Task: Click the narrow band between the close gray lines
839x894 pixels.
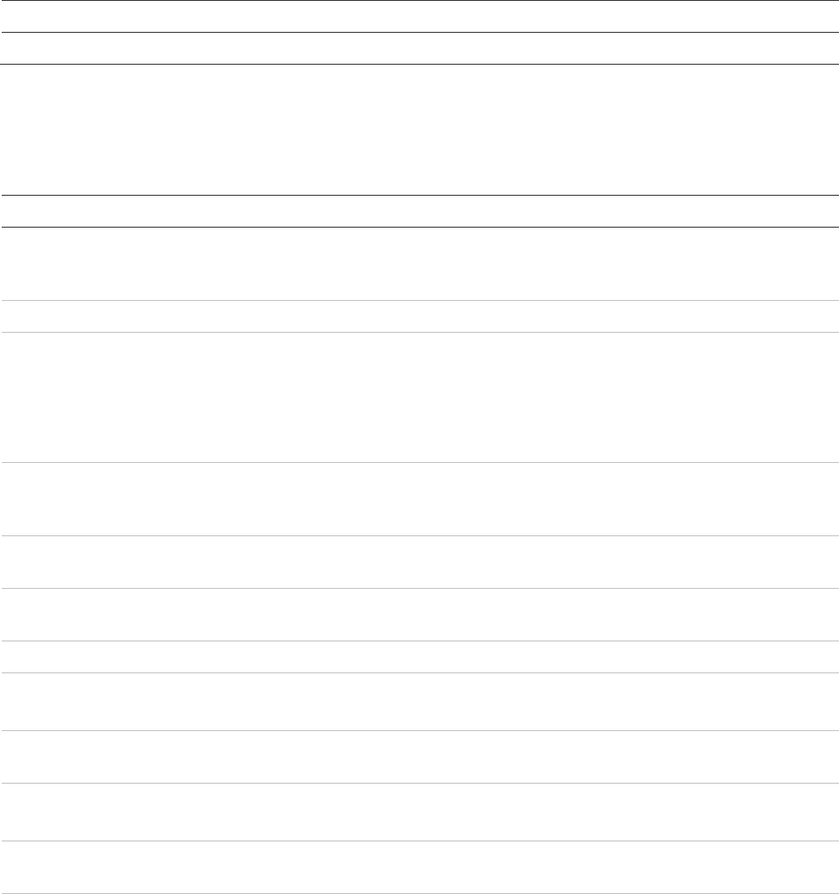Action: point(419,657)
